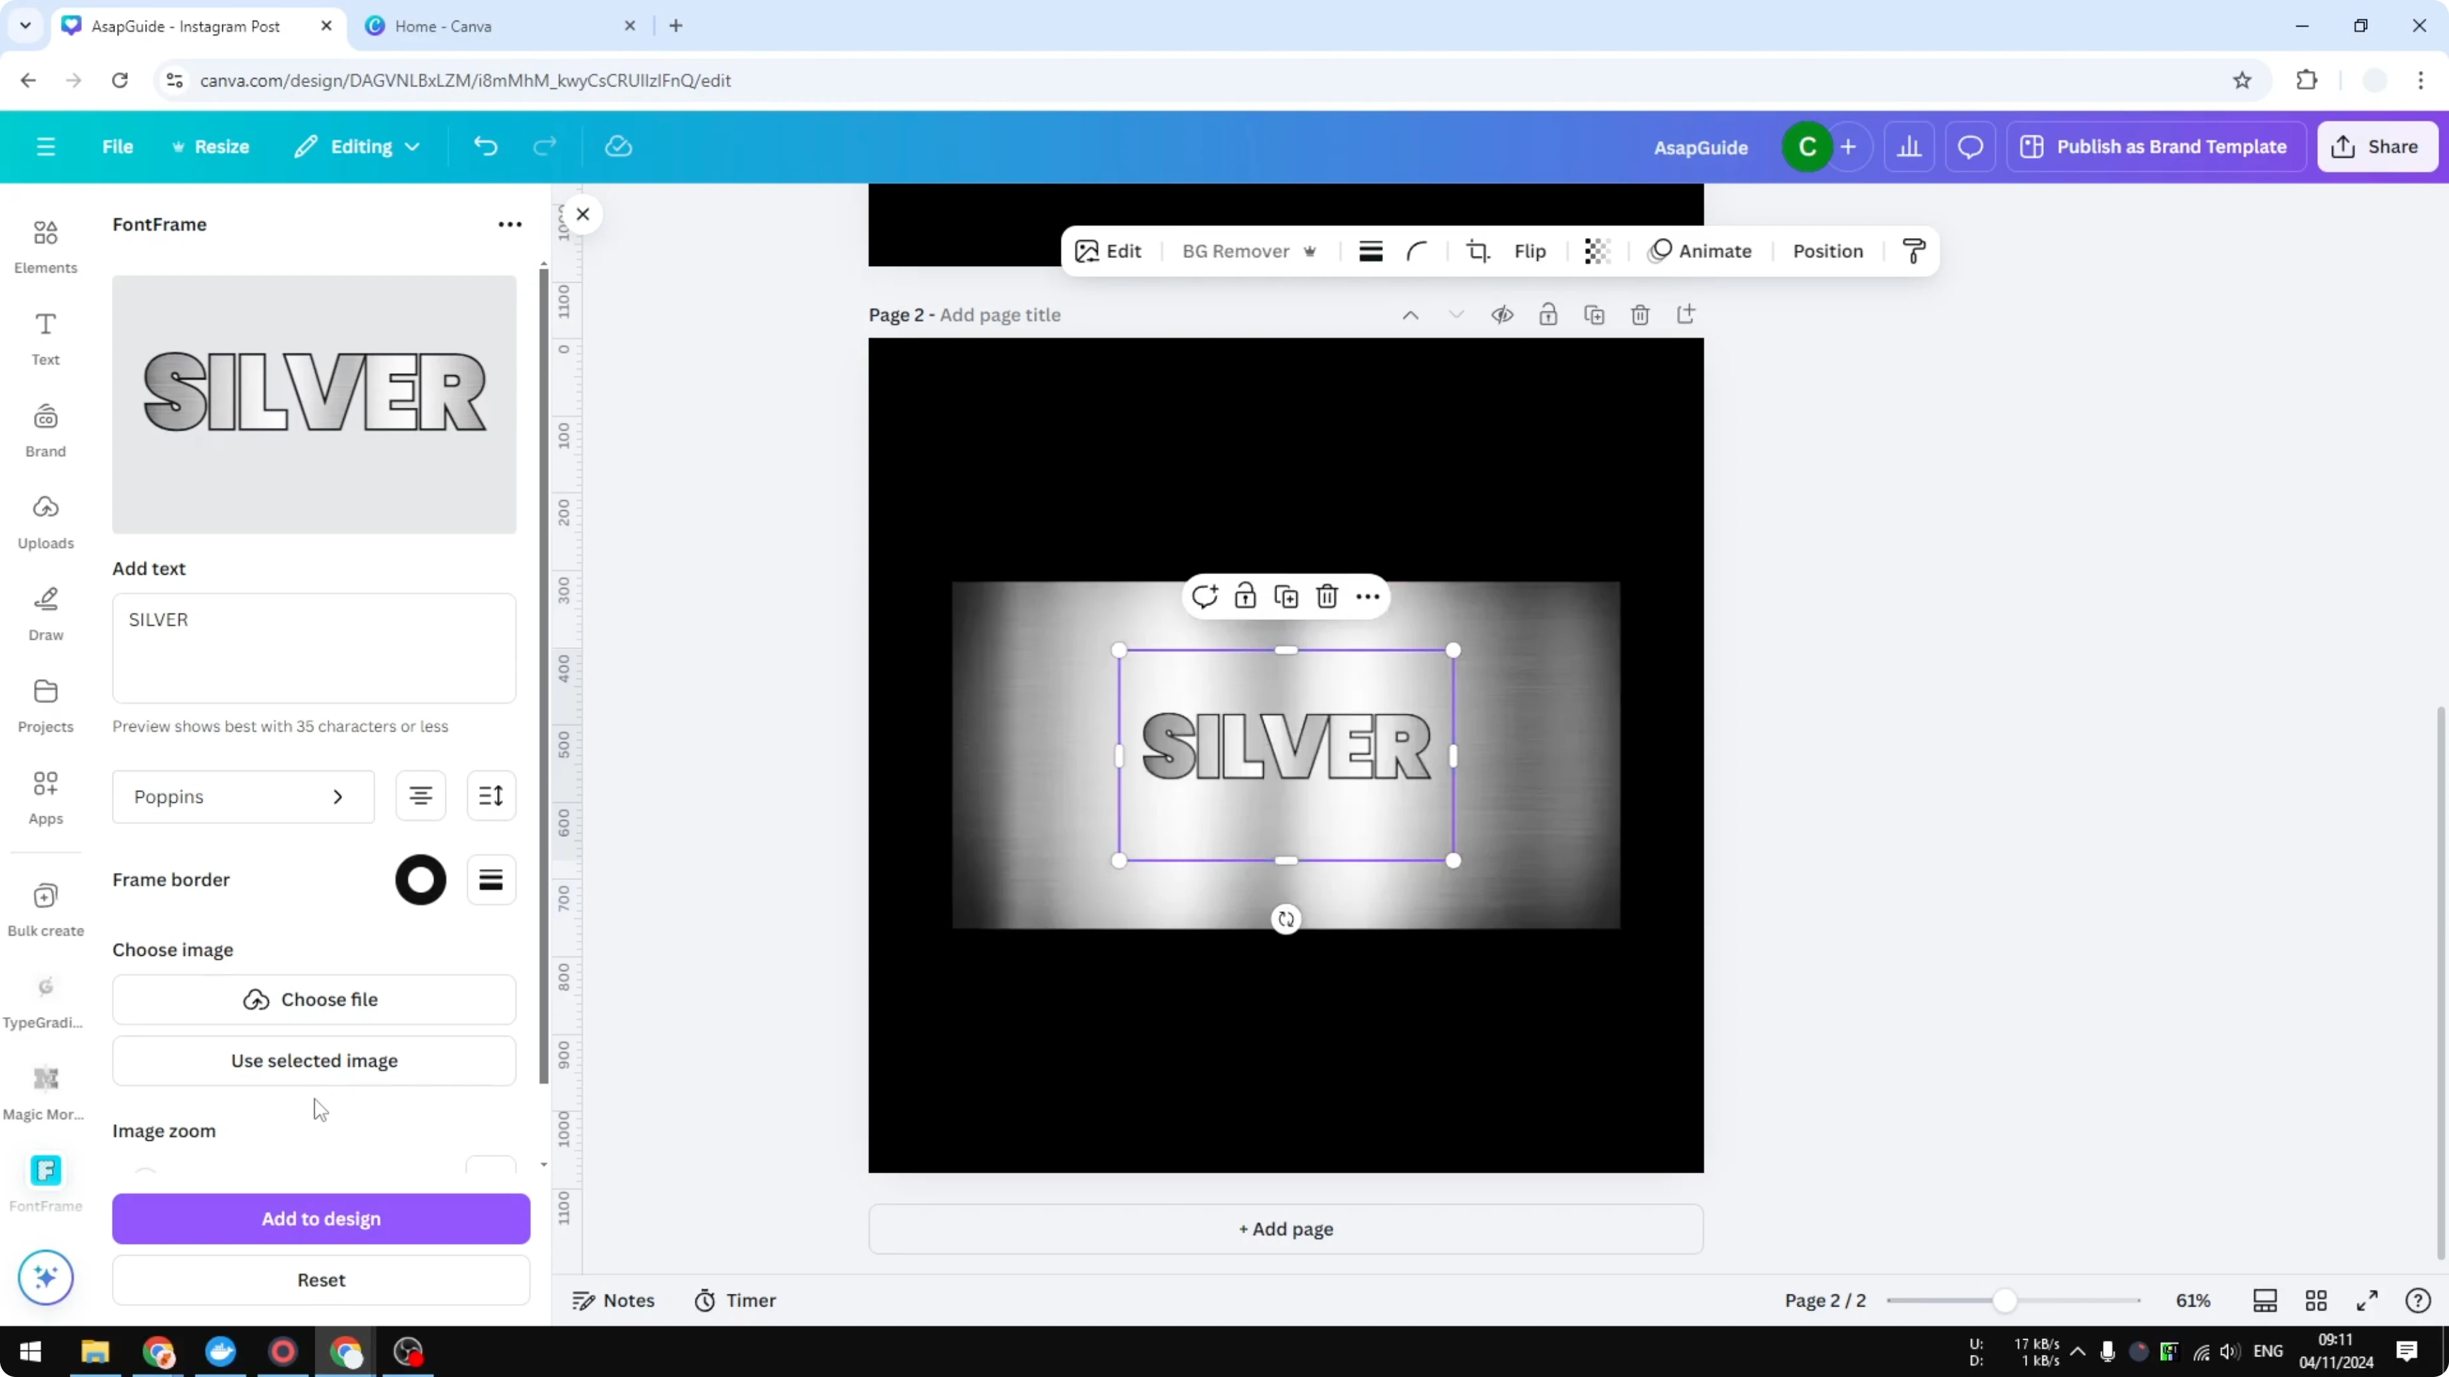Viewport: 2449px width, 1377px height.
Task: Open the File menu
Action: (118, 146)
